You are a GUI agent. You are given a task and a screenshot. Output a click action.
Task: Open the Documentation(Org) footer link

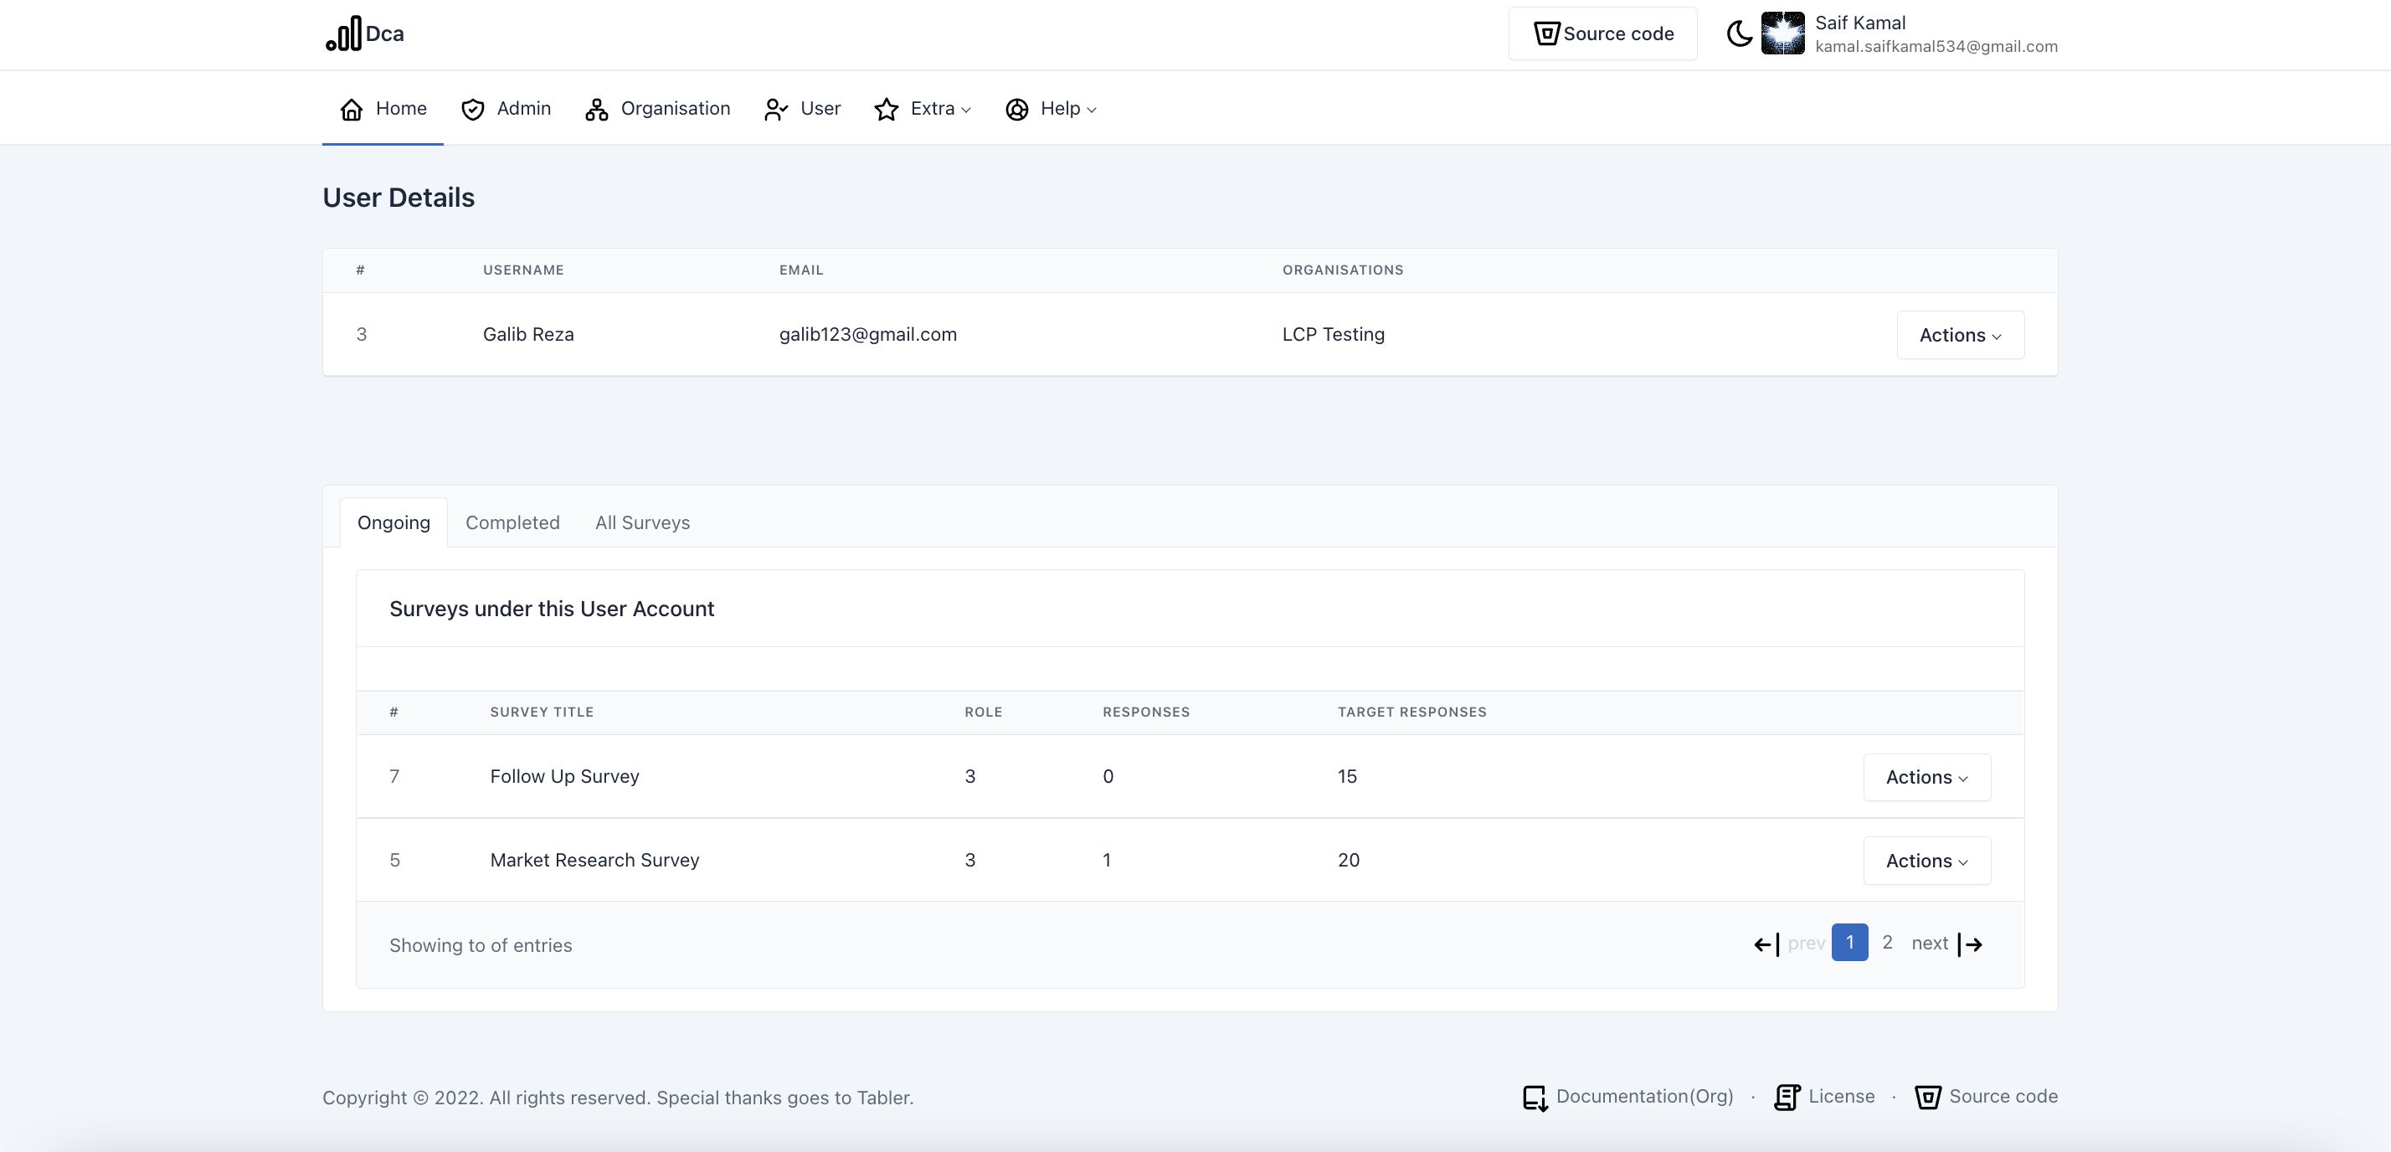point(1644,1096)
